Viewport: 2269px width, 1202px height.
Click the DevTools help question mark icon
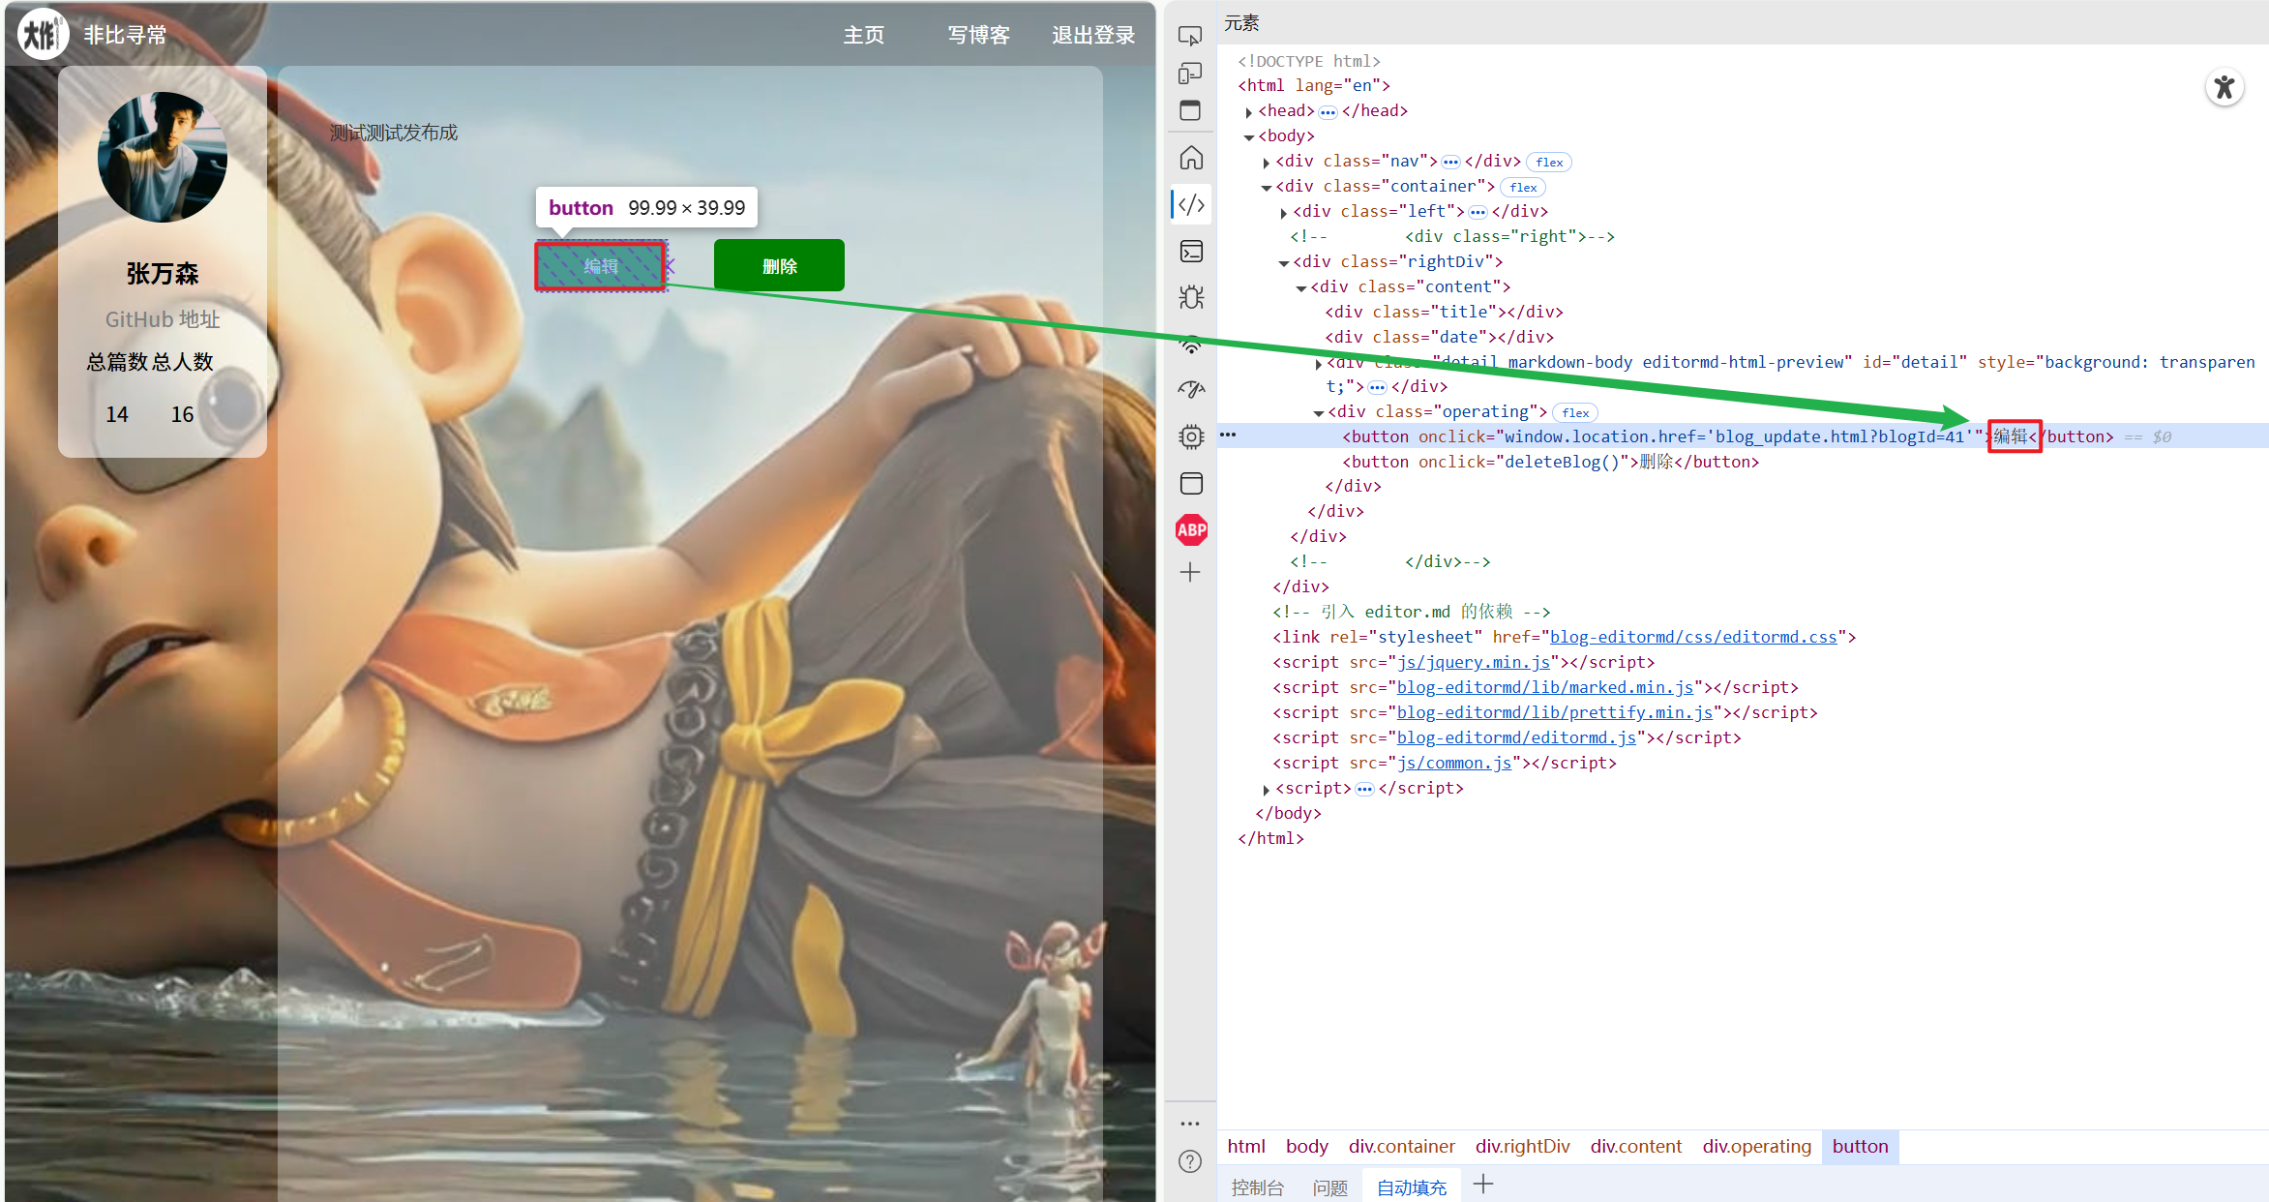[1190, 1161]
